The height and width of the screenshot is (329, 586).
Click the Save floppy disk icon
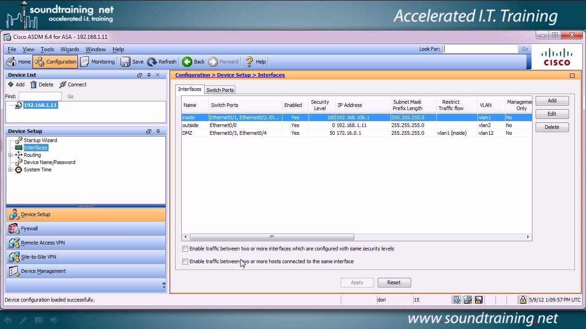125,62
